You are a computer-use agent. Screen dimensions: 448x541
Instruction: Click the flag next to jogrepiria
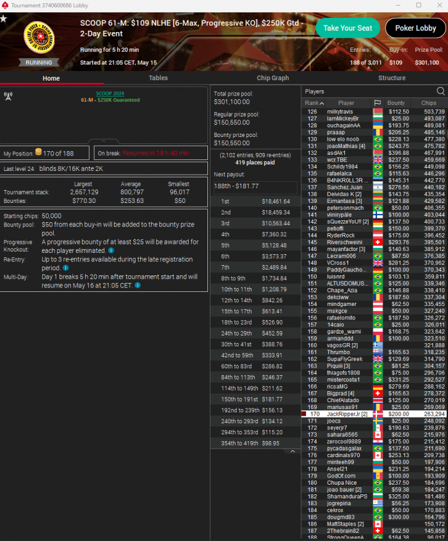[x=378, y=503]
